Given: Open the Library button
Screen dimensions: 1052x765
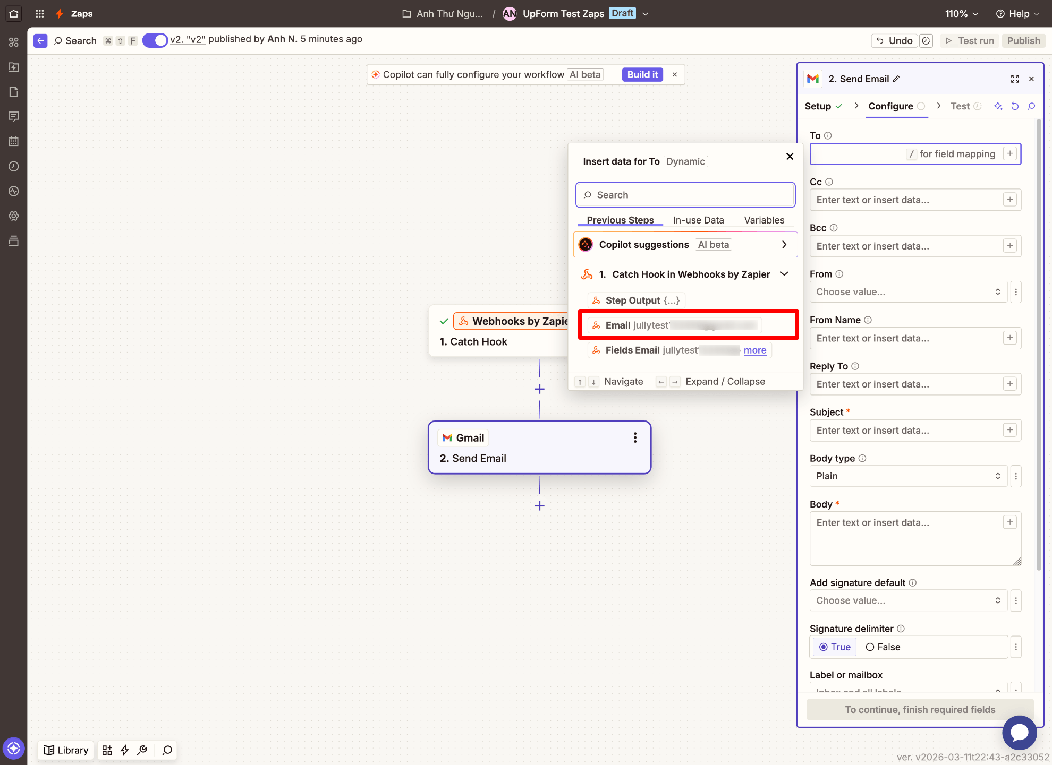Looking at the screenshot, I should [x=66, y=750].
